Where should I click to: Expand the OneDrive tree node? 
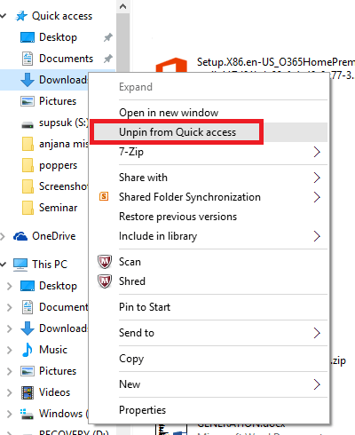coord(3,236)
